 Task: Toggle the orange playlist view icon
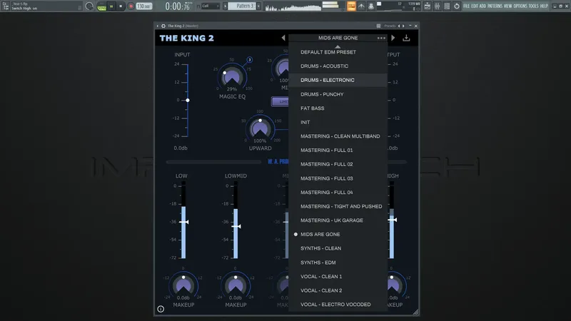pos(351,6)
